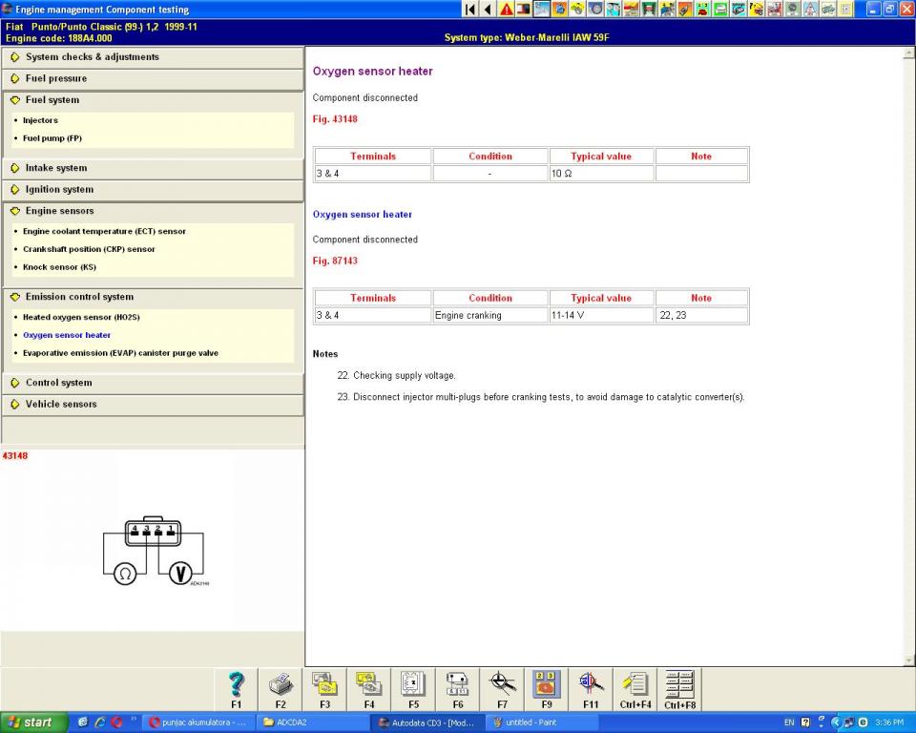Click the solid red warning triangle icon
This screenshot has height=733, width=916.
(x=506, y=10)
